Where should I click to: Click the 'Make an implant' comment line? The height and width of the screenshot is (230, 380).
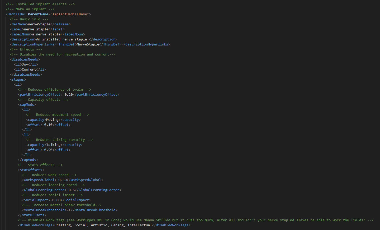[x=30, y=9]
